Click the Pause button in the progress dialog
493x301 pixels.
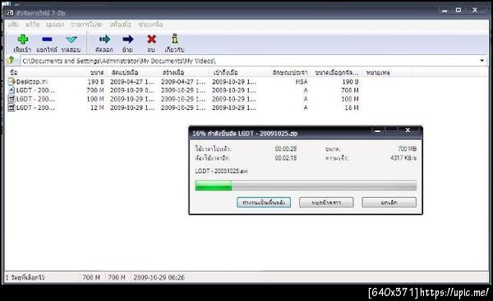326,203
